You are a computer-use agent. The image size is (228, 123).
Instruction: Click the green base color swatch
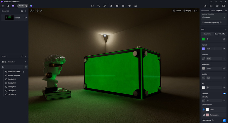coord(204,39)
